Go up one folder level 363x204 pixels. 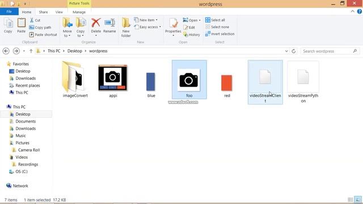click(31, 51)
